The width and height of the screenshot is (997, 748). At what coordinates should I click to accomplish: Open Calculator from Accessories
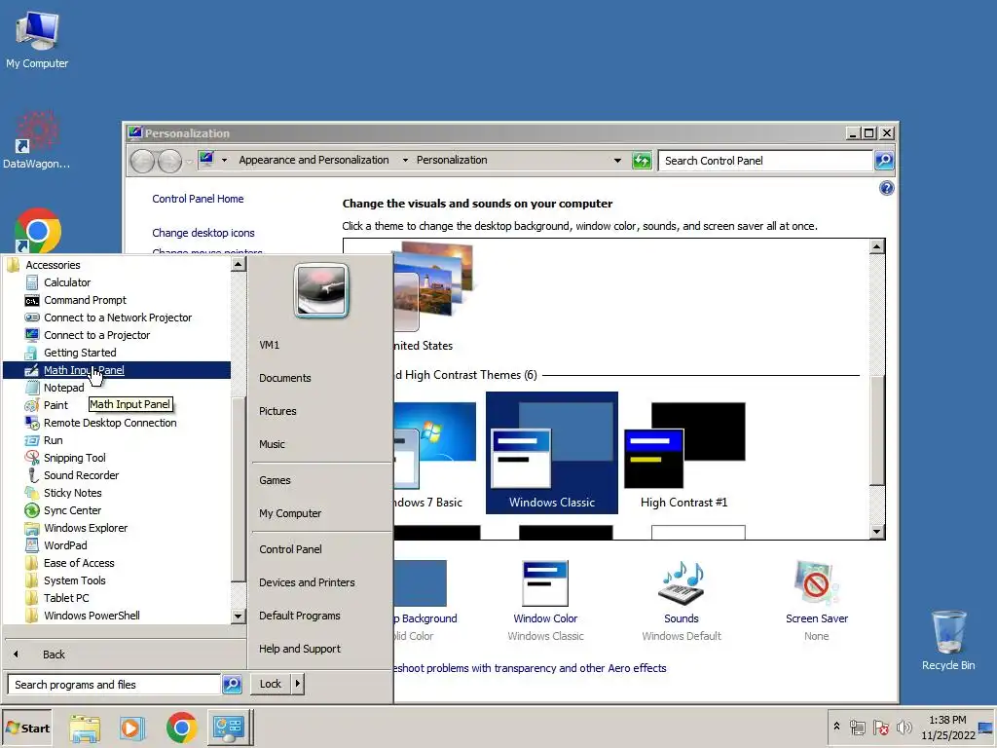point(67,282)
